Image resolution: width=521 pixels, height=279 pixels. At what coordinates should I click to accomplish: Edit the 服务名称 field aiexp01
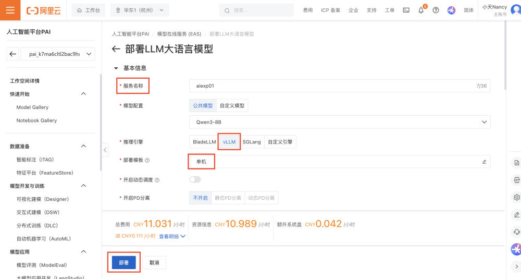tap(340, 86)
